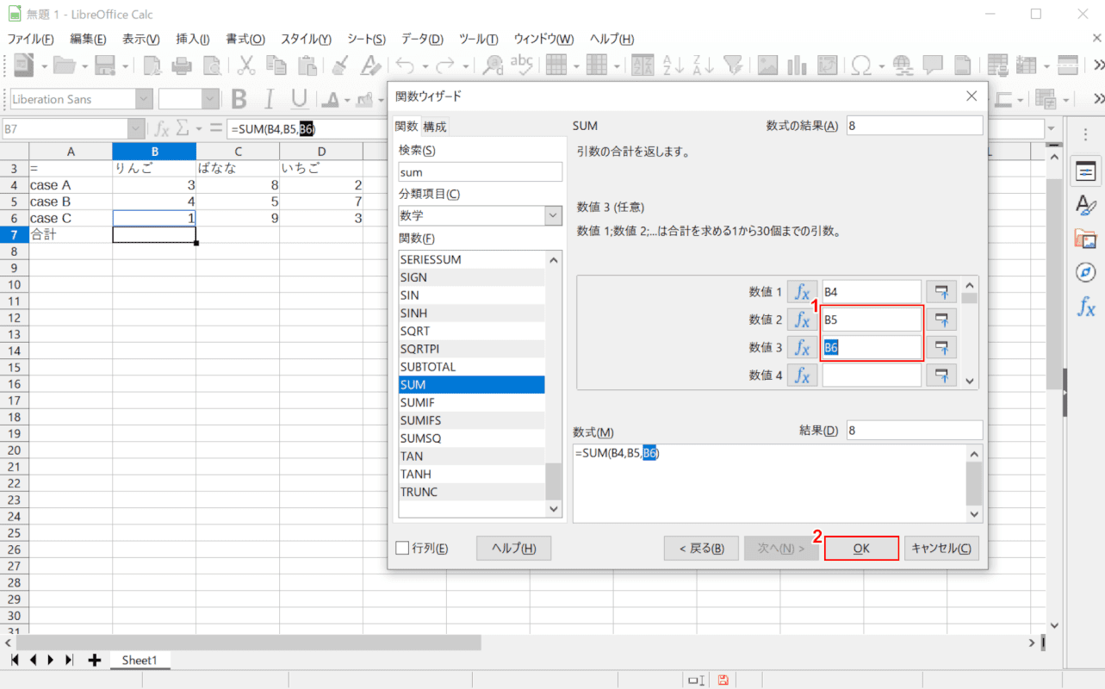Image resolution: width=1105 pixels, height=689 pixels.
Task: Select the Sheet1 sheet tab
Action: [140, 660]
